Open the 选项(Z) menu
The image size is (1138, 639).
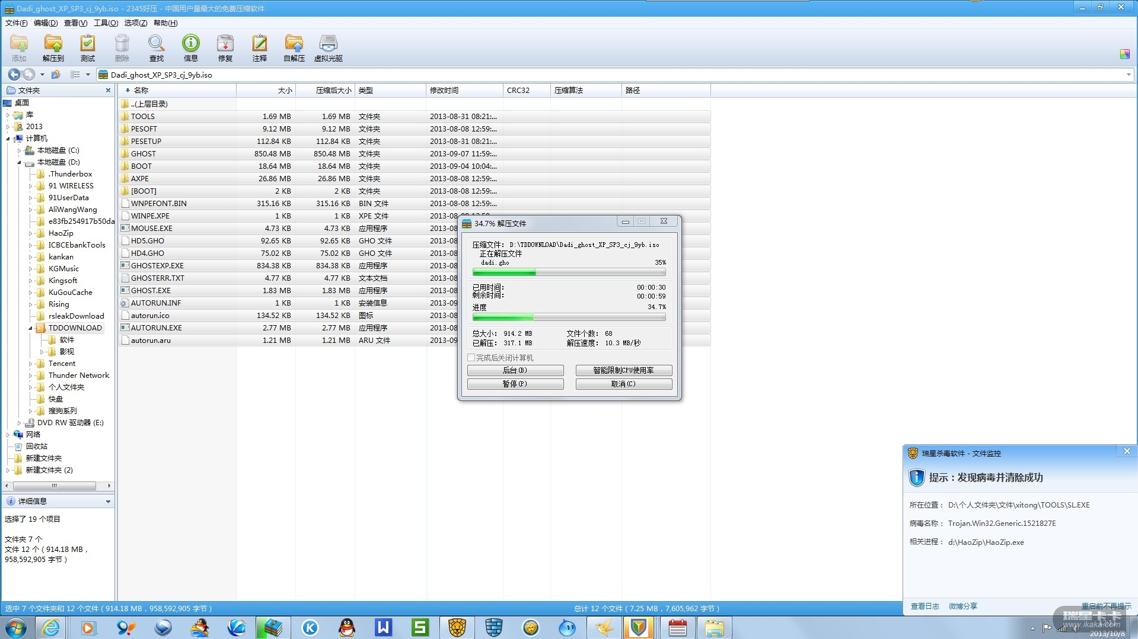[x=135, y=23]
